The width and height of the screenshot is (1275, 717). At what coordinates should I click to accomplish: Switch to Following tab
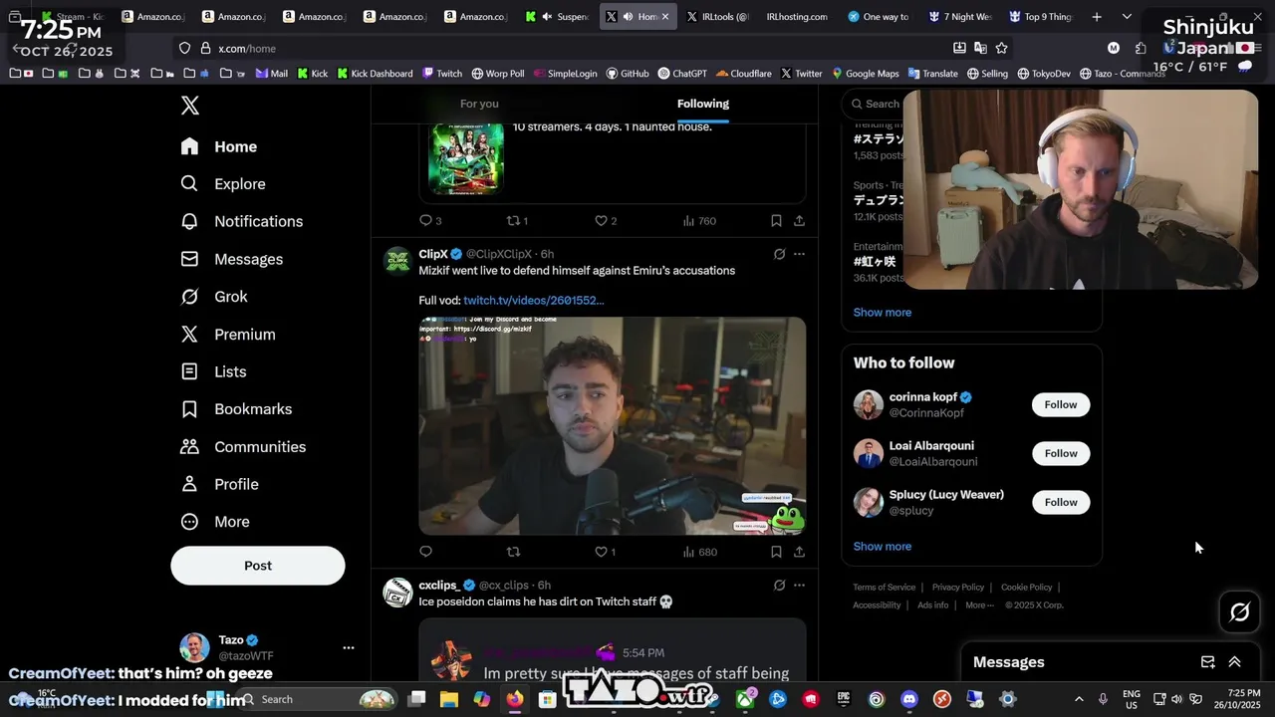coord(703,104)
